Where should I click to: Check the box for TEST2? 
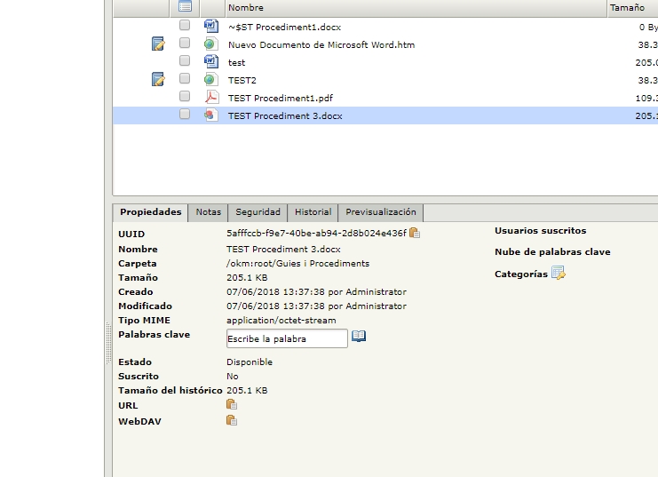[x=185, y=78]
